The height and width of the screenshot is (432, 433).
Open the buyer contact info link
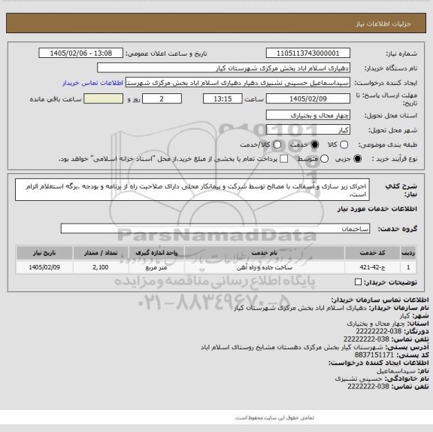coord(92,83)
